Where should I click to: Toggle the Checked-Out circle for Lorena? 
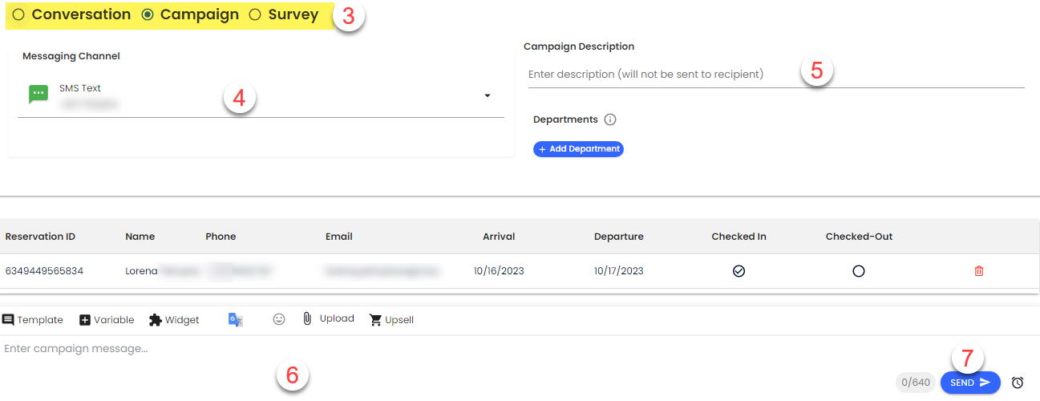click(x=859, y=271)
